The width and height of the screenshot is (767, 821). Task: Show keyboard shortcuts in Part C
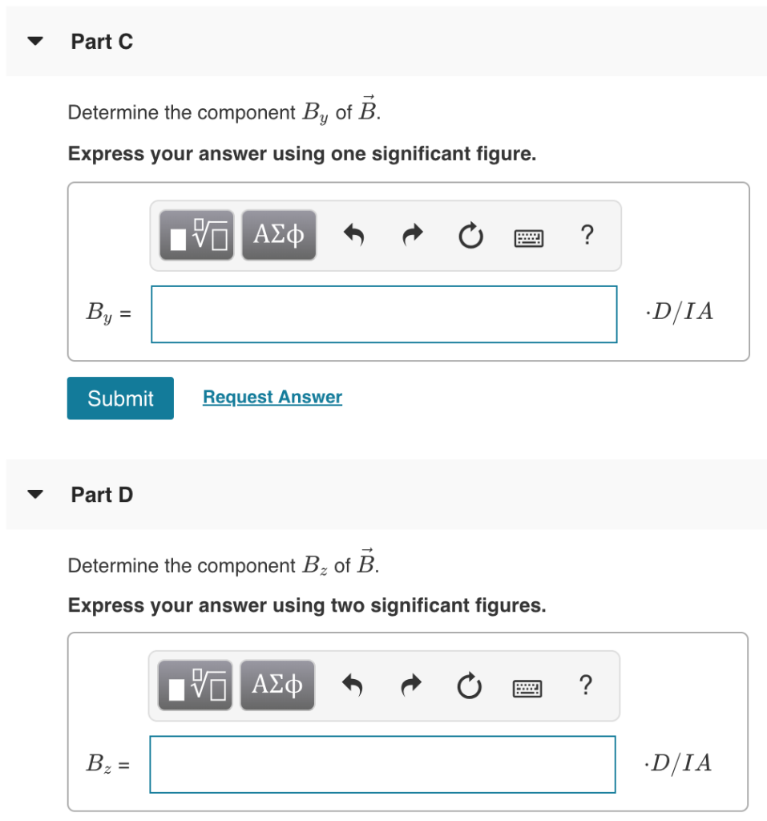[x=529, y=237]
